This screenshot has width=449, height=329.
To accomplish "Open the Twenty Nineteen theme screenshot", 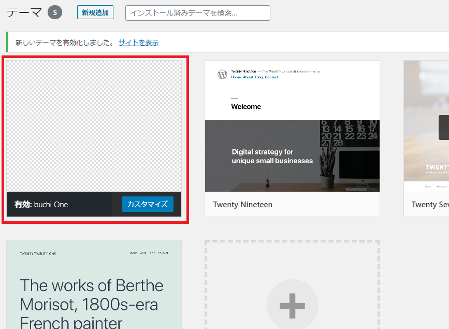I will click(292, 126).
